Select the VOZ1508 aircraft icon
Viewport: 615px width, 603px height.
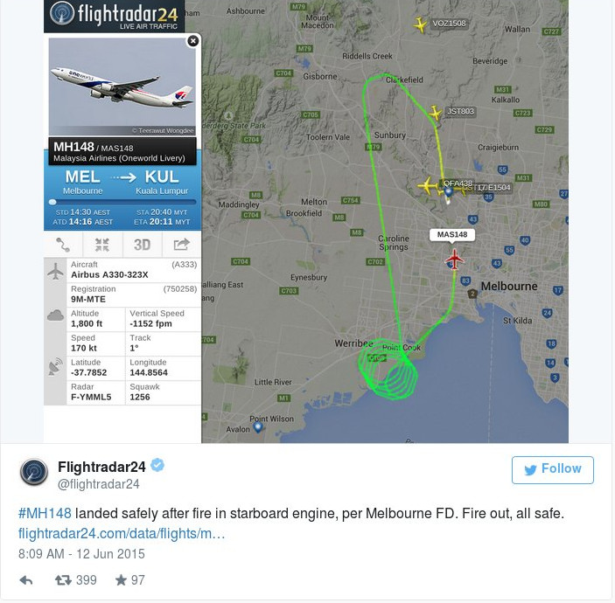421,24
